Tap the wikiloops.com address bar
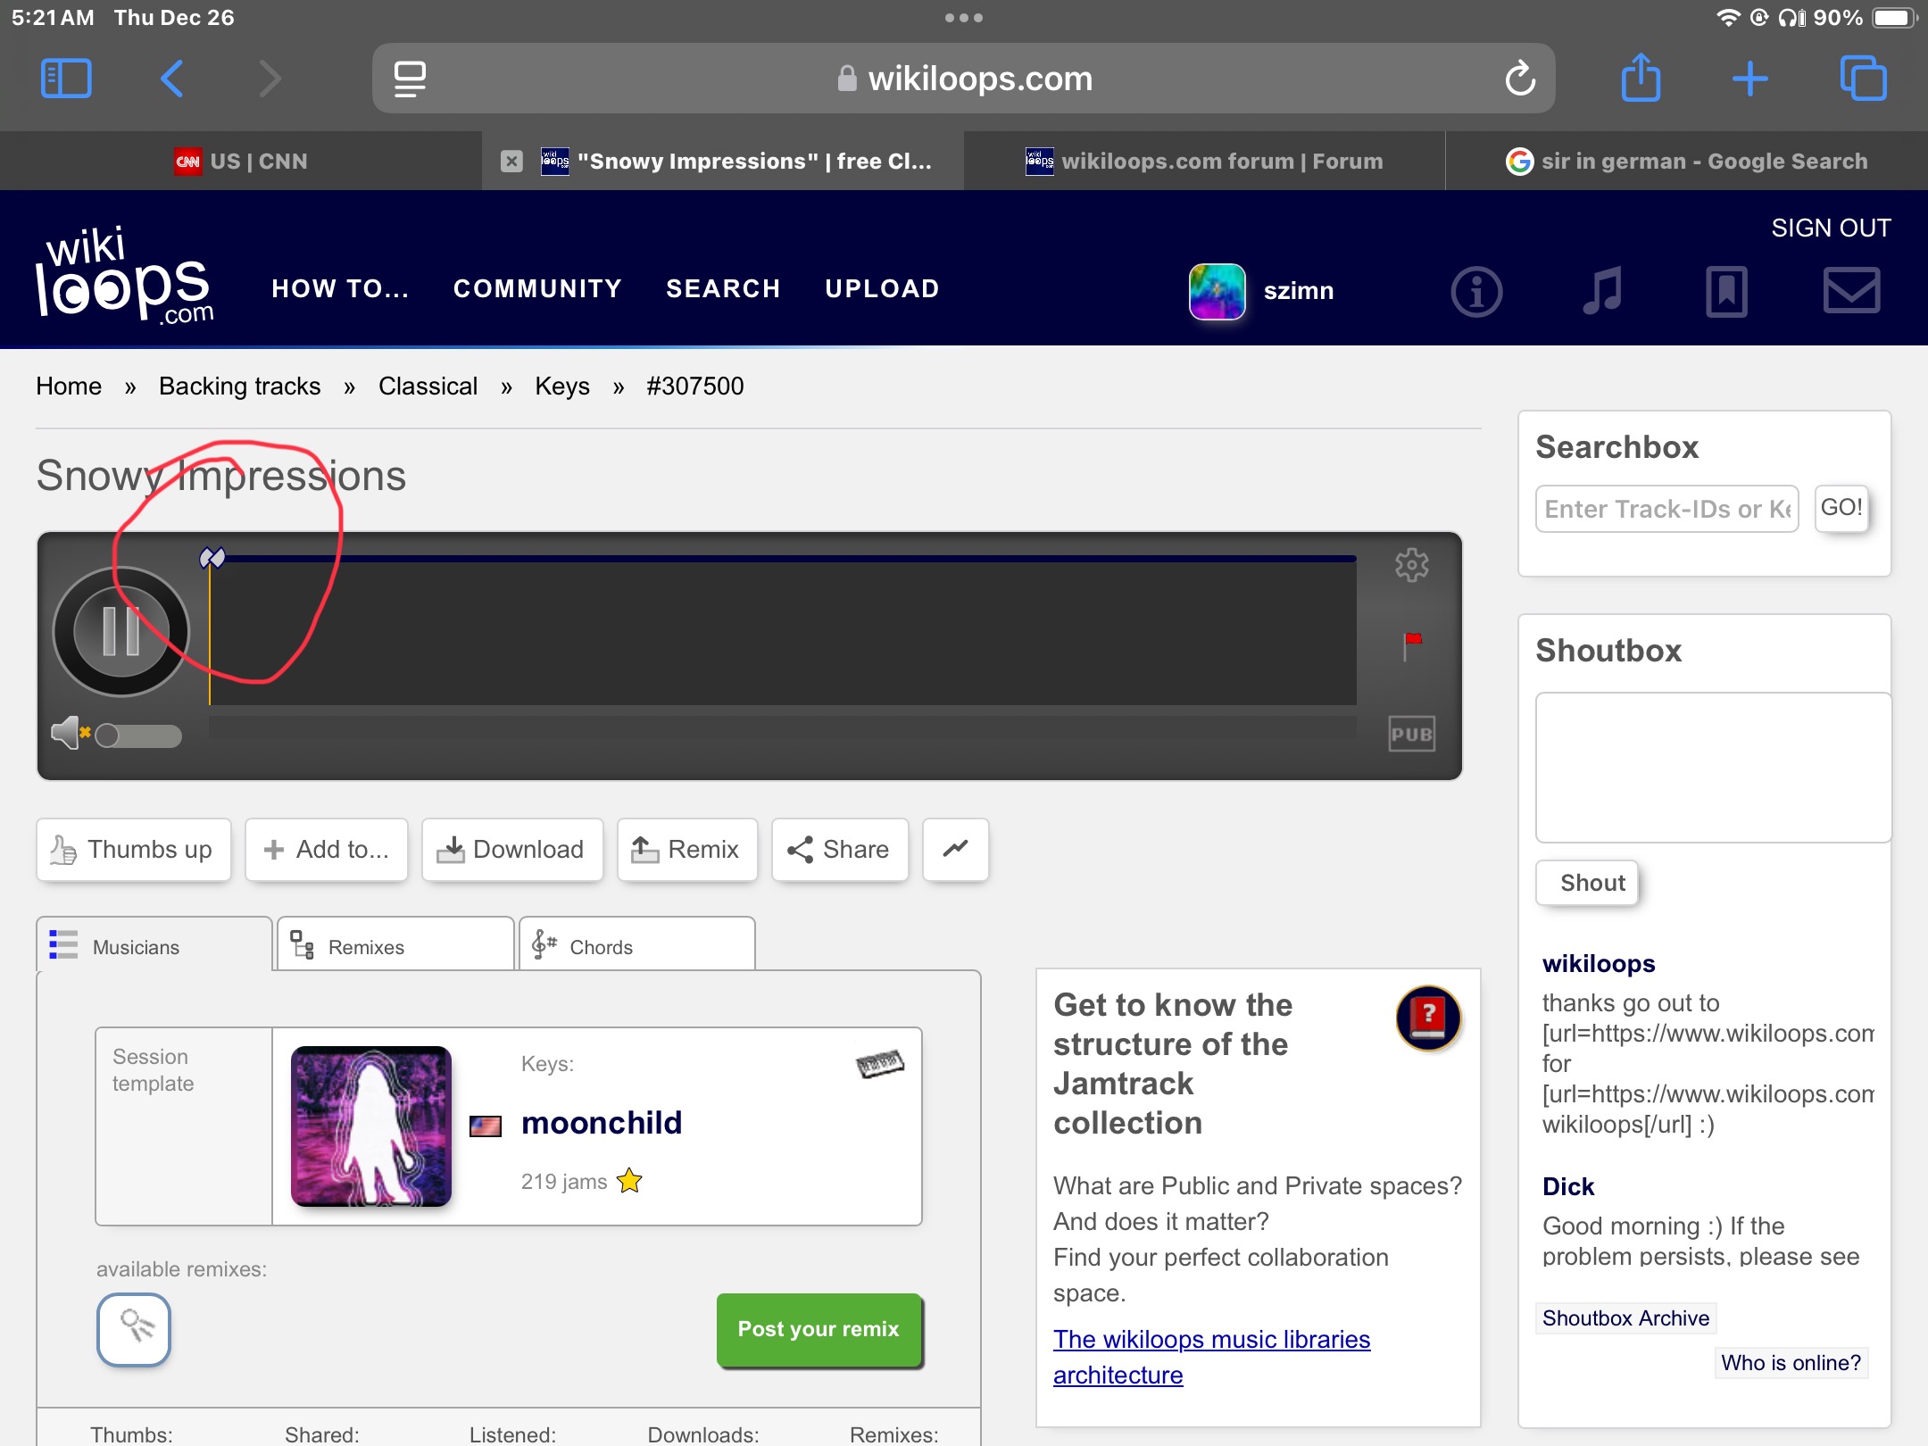Viewport: 1928px width, 1446px height. coord(964,79)
